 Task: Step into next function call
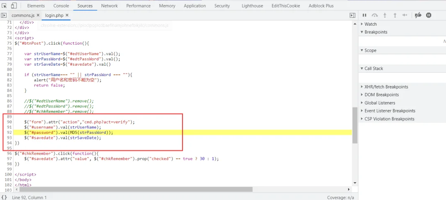click(x=385, y=15)
